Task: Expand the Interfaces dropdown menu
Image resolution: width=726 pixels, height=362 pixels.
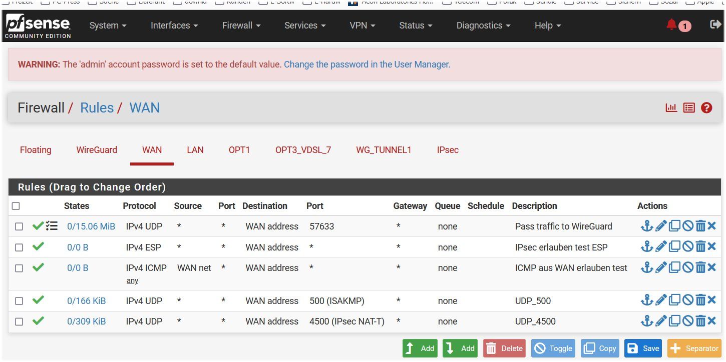Action: (x=174, y=25)
